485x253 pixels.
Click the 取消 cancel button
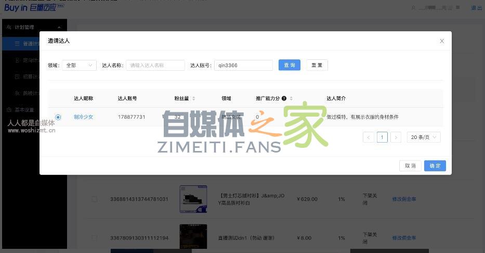click(410, 166)
